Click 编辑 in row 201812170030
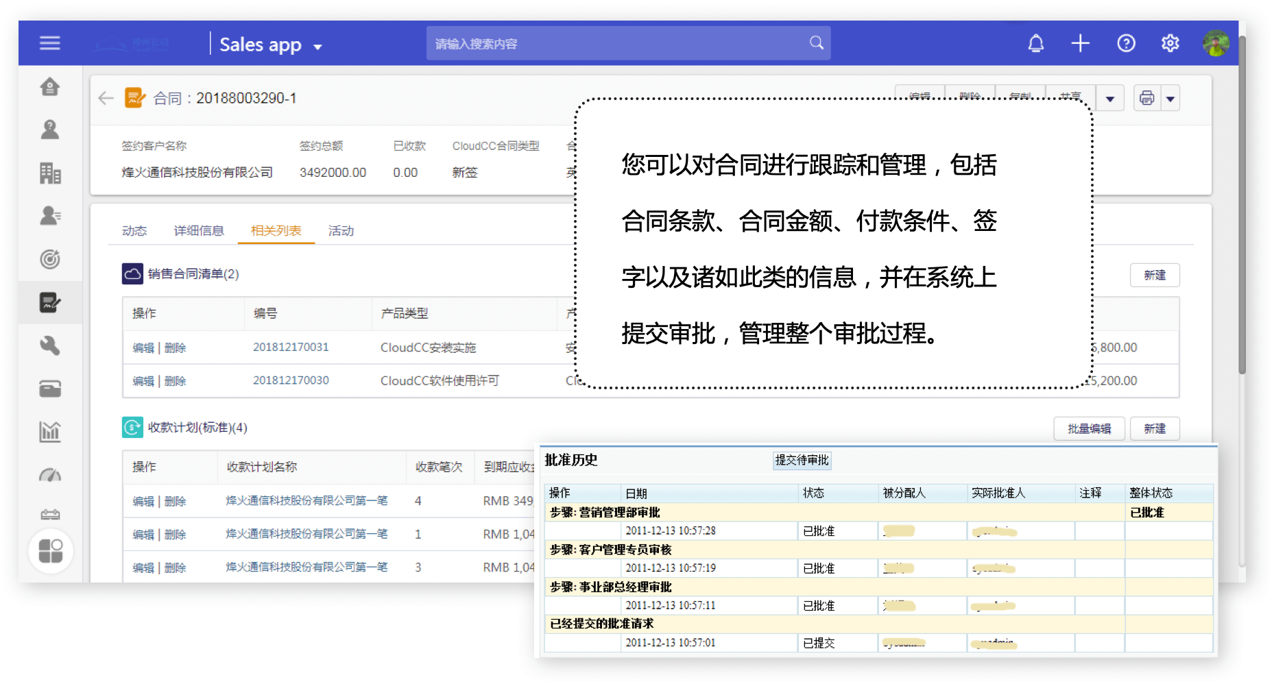The width and height of the screenshot is (1274, 684). point(143,381)
